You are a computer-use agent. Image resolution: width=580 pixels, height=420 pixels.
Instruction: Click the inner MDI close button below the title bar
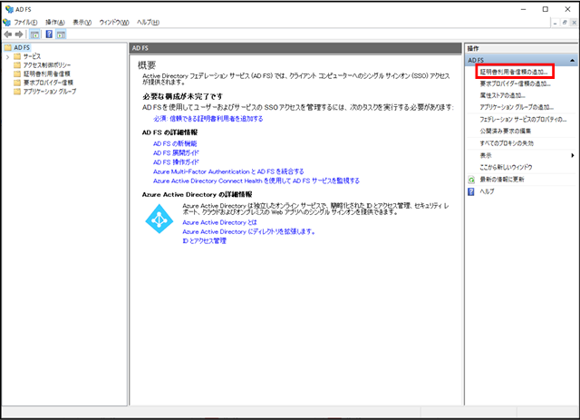pos(574,23)
